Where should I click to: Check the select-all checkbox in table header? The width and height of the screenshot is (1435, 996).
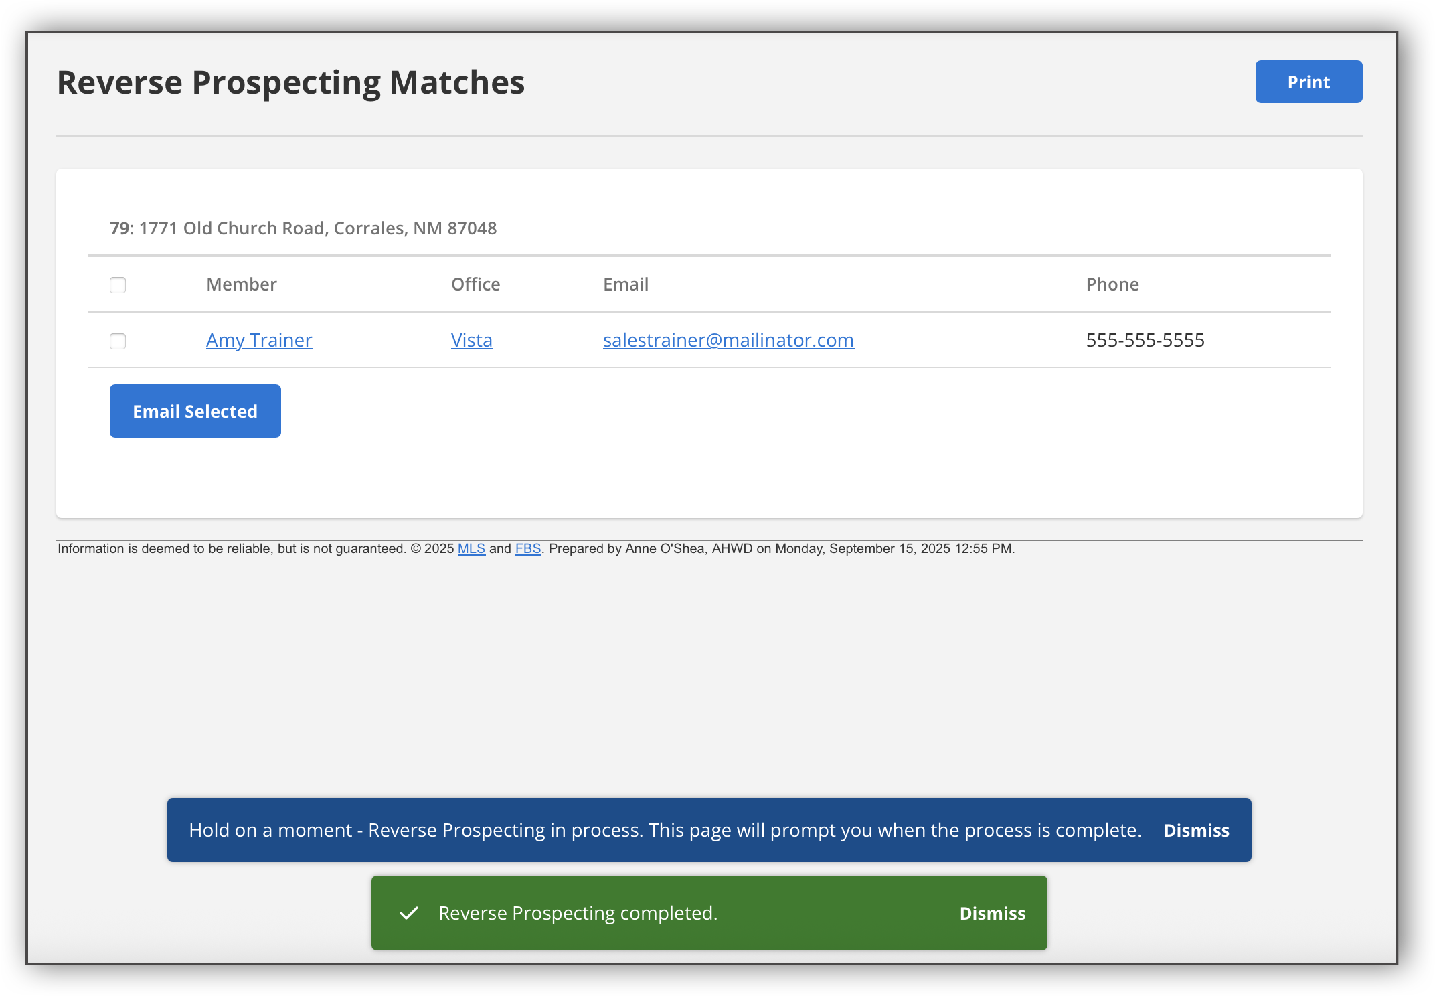tap(118, 285)
